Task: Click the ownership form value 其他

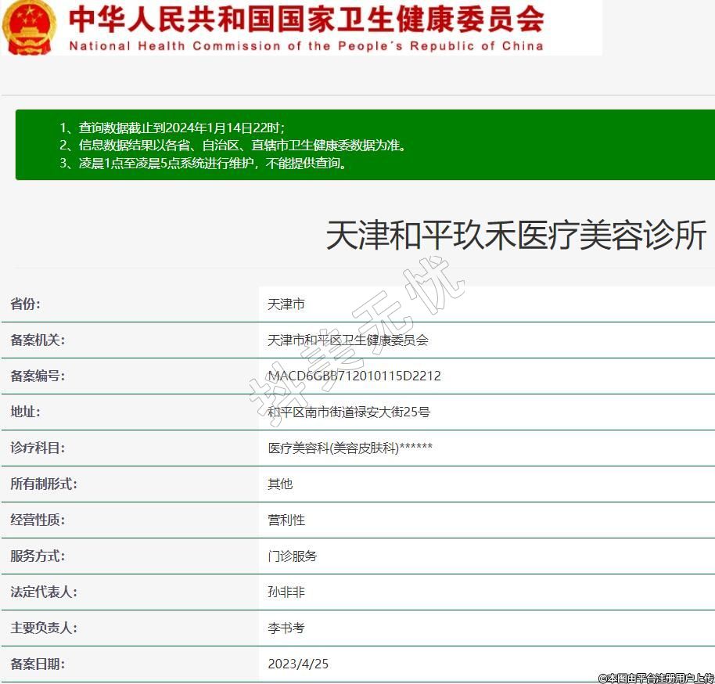Action: click(280, 484)
